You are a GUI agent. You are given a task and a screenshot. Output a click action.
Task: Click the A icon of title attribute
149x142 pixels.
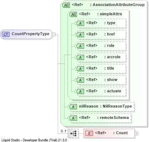[x=80, y=69]
